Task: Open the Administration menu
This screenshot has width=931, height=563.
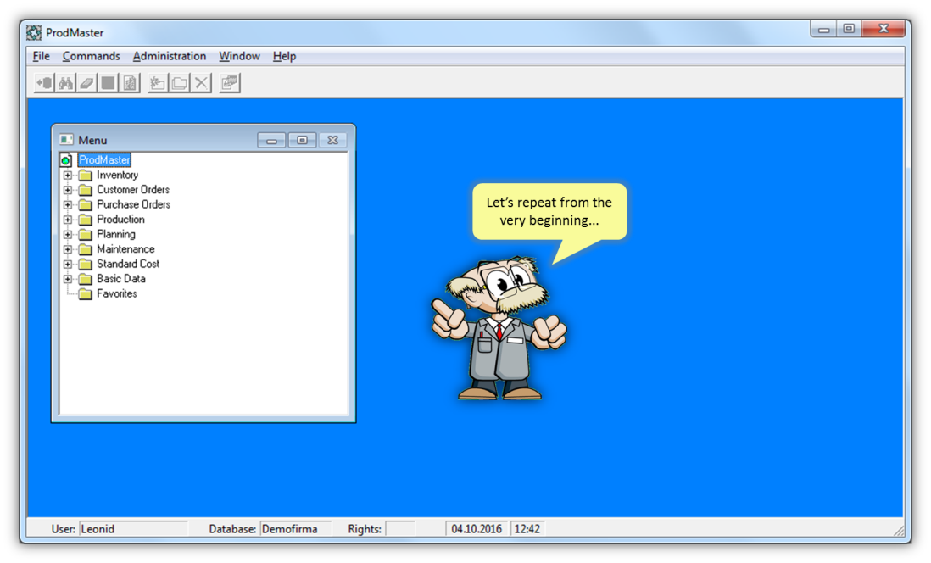Action: click(170, 56)
